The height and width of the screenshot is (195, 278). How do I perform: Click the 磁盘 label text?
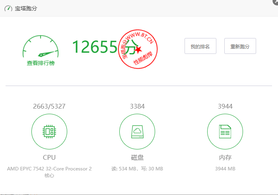point(137,157)
